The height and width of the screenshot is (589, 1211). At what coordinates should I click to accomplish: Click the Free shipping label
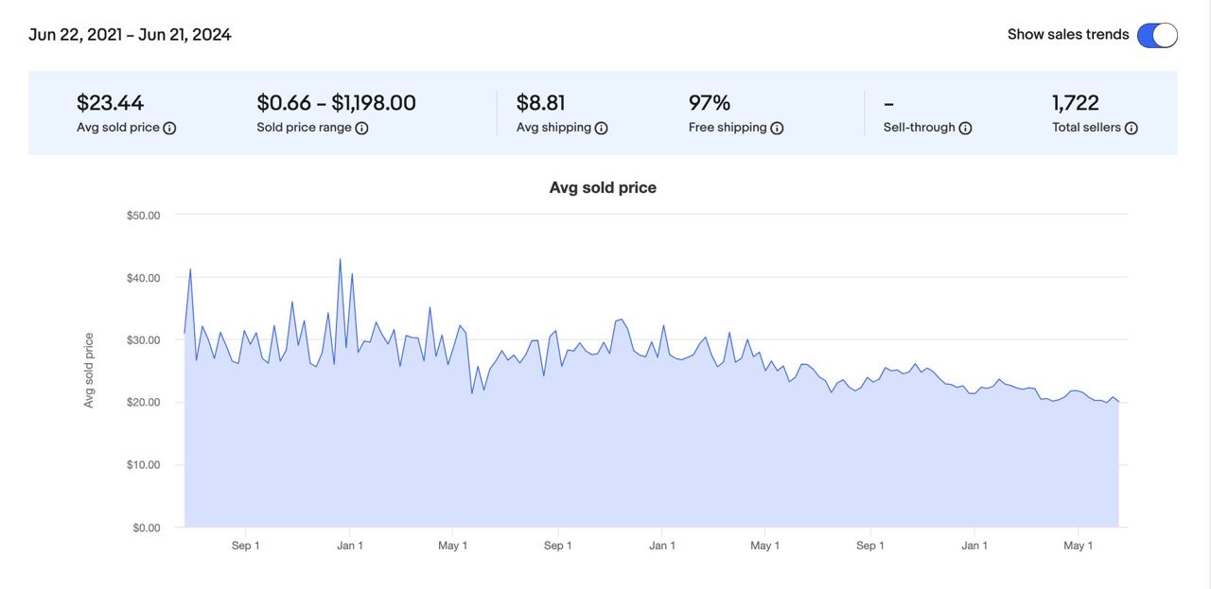[728, 128]
